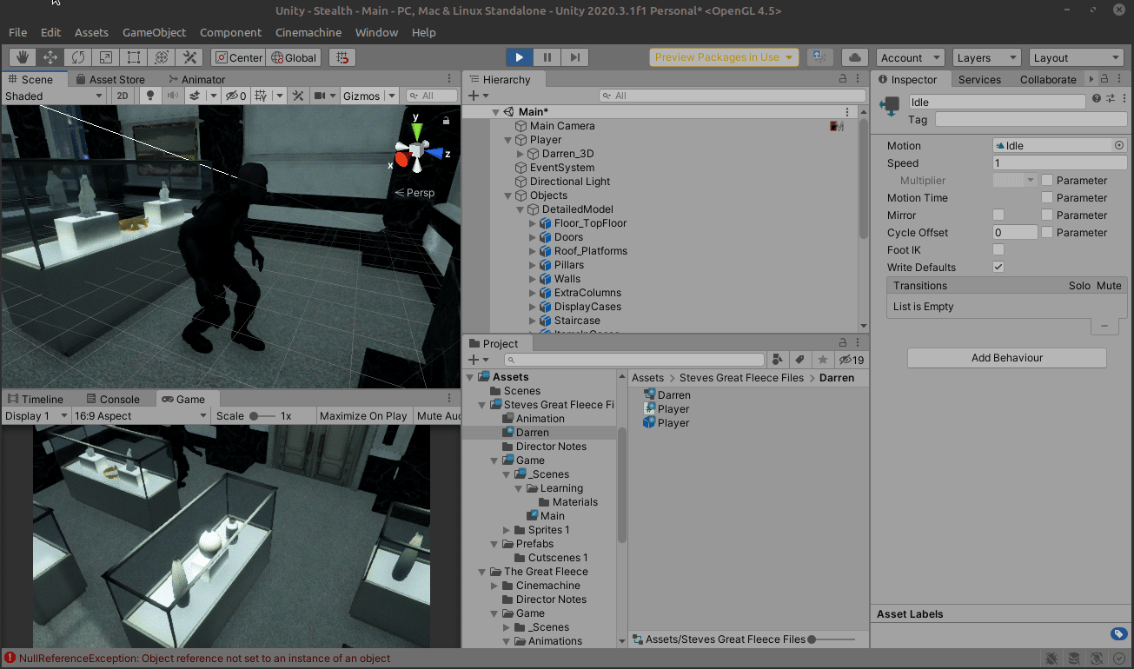Select the Move tool
Screen dimensions: 1134x669
click(50, 57)
